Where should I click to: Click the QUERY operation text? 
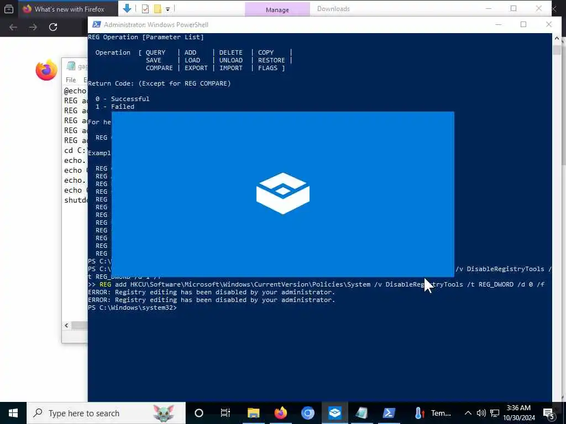[155, 52]
